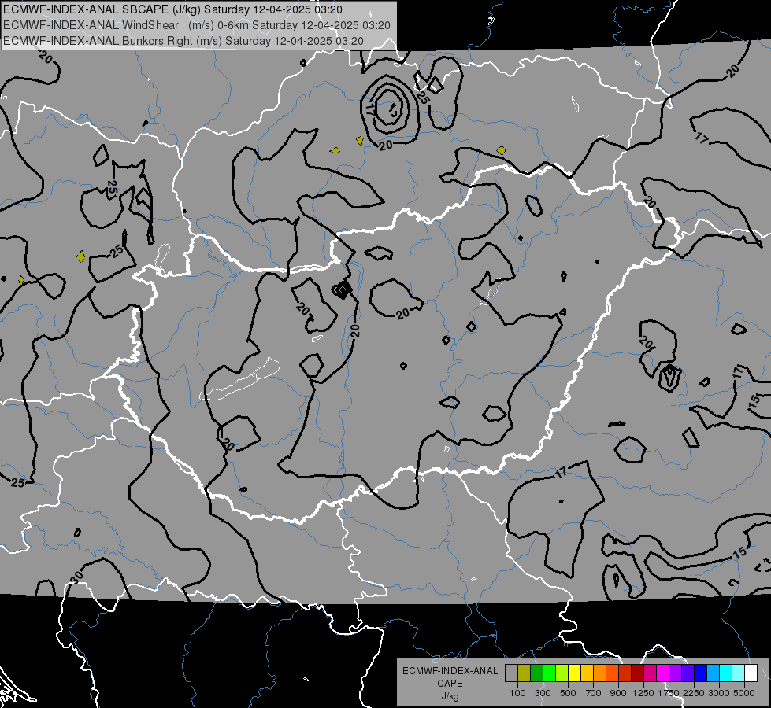This screenshot has height=708, width=771.
Task: Choose the cyan swatch right of 3000
Action: click(x=726, y=673)
